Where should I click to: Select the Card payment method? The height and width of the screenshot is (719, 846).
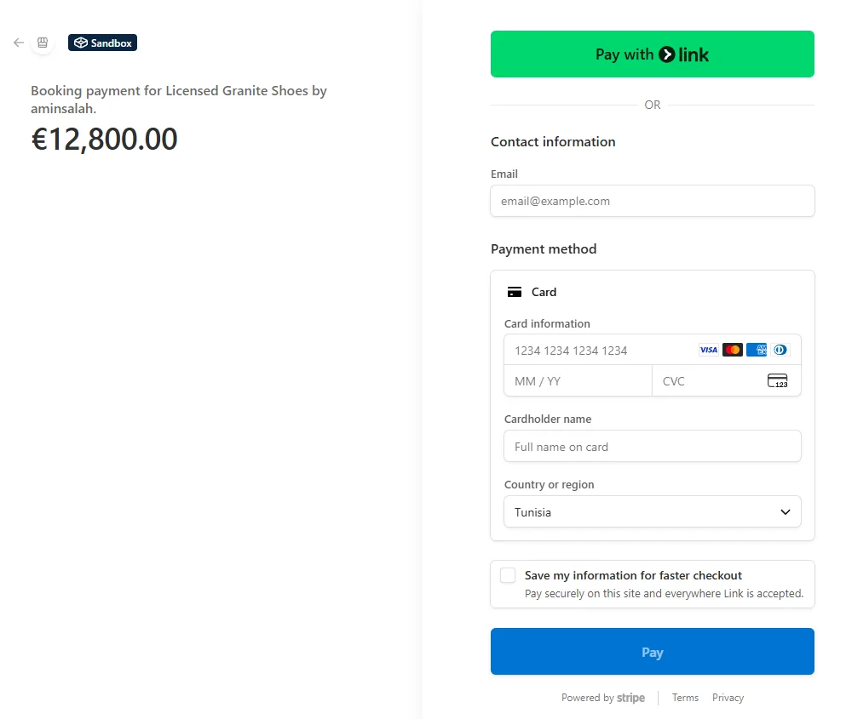coord(544,292)
